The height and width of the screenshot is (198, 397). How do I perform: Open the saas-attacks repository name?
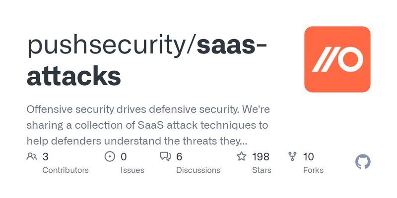pyautogui.click(x=146, y=60)
